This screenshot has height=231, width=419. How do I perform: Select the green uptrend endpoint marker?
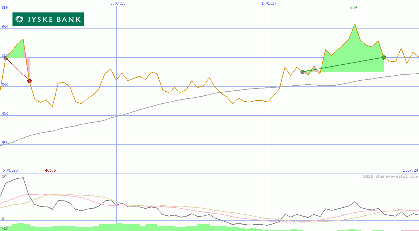pyautogui.click(x=384, y=57)
